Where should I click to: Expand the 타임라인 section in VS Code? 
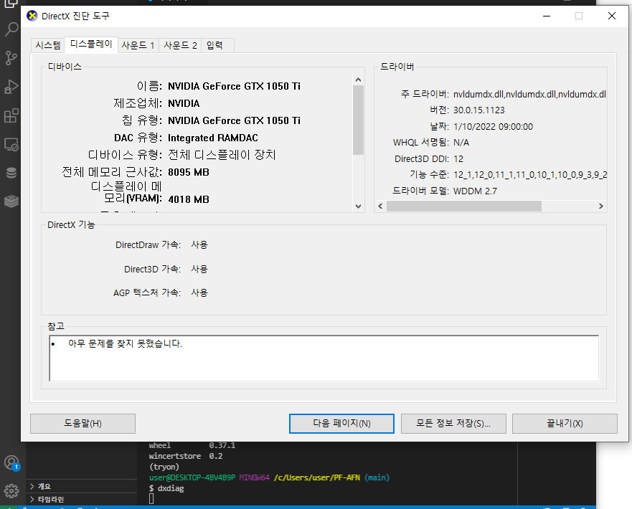(82, 500)
